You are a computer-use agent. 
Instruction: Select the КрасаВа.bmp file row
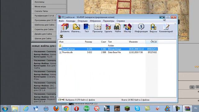click(108, 49)
